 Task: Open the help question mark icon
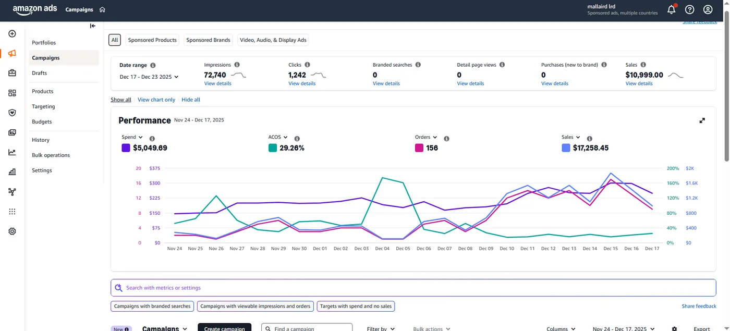(690, 9)
